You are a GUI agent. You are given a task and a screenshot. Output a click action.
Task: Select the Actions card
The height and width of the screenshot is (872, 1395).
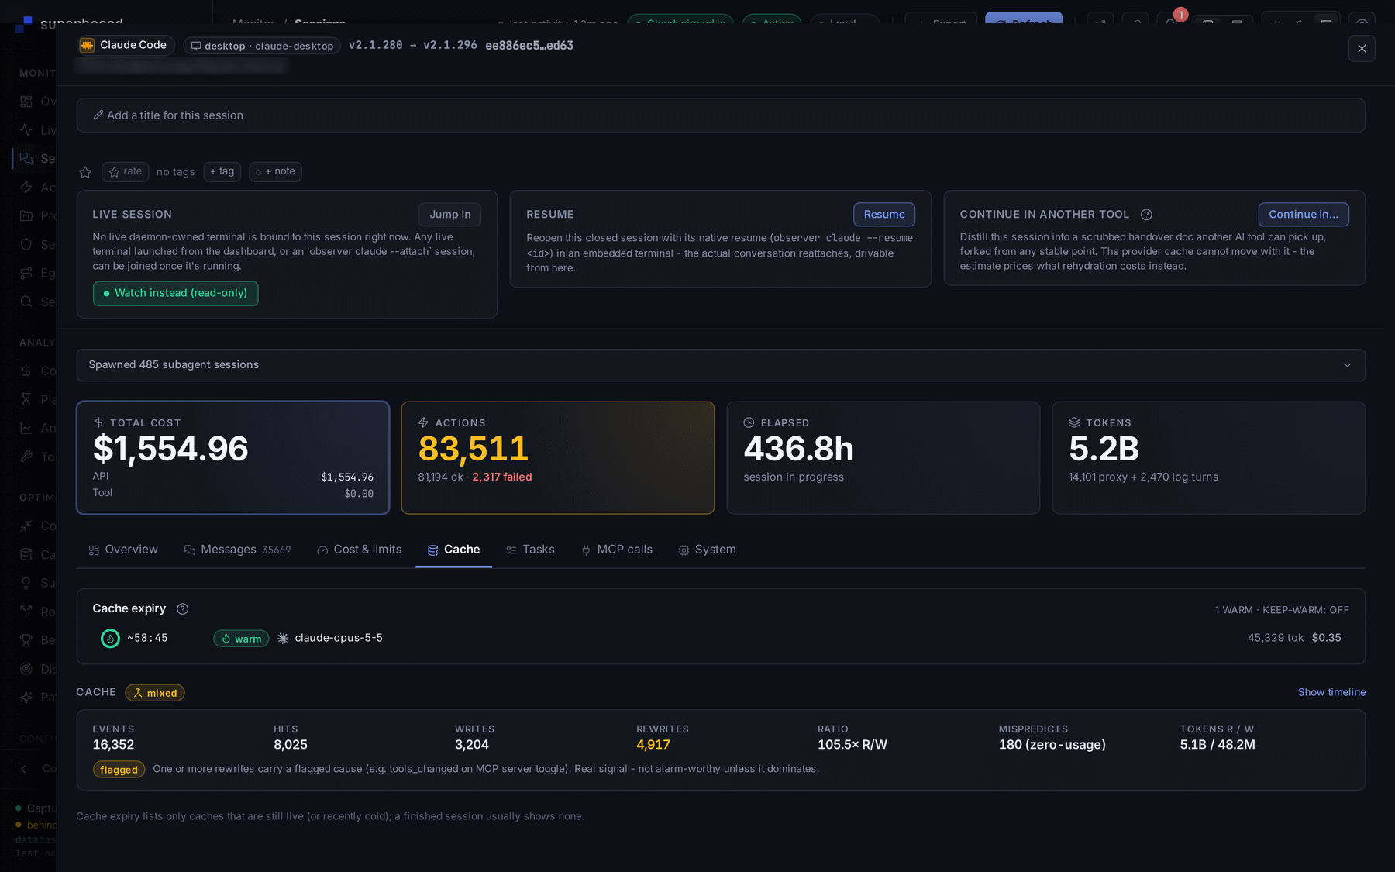(558, 457)
